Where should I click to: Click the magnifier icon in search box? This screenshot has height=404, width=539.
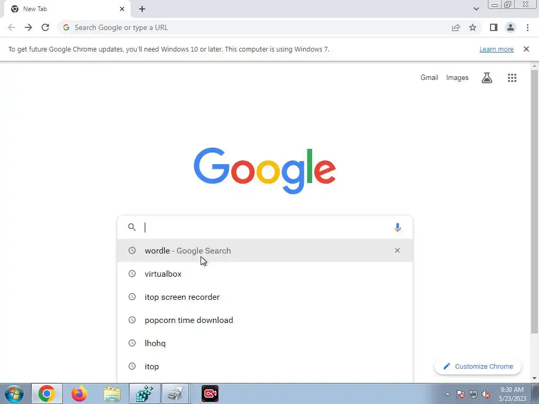(x=132, y=227)
